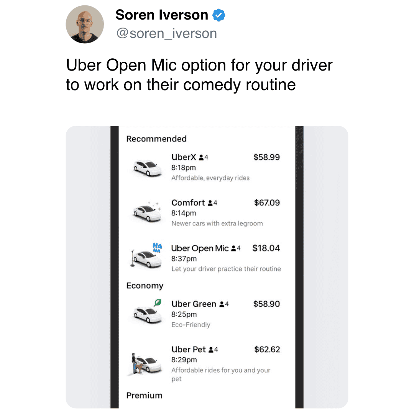The height and width of the screenshot is (414, 414).
Task: Jump to the Premium section header
Action: pos(145,396)
